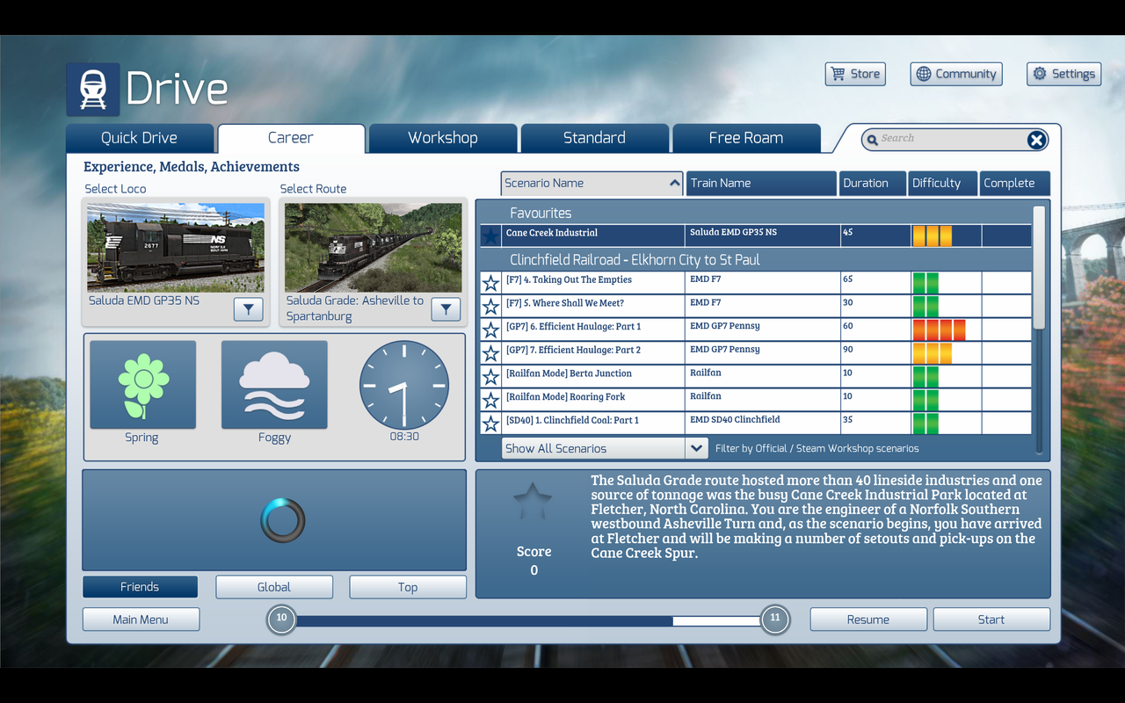1125x703 pixels.
Task: Click the experience progress bar
Action: coord(528,620)
